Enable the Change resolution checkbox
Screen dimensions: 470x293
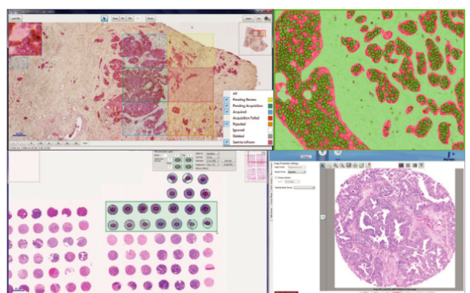point(276,177)
